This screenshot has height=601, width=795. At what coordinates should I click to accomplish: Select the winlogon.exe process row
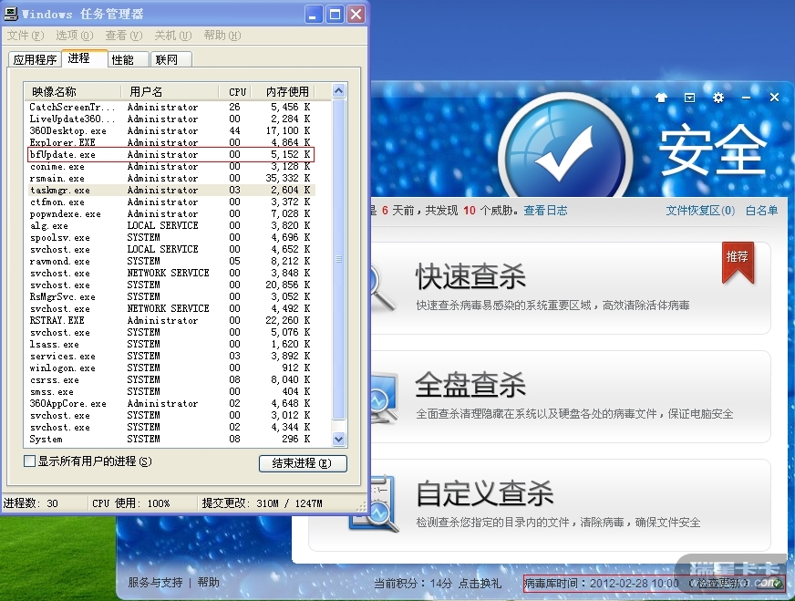[170, 368]
